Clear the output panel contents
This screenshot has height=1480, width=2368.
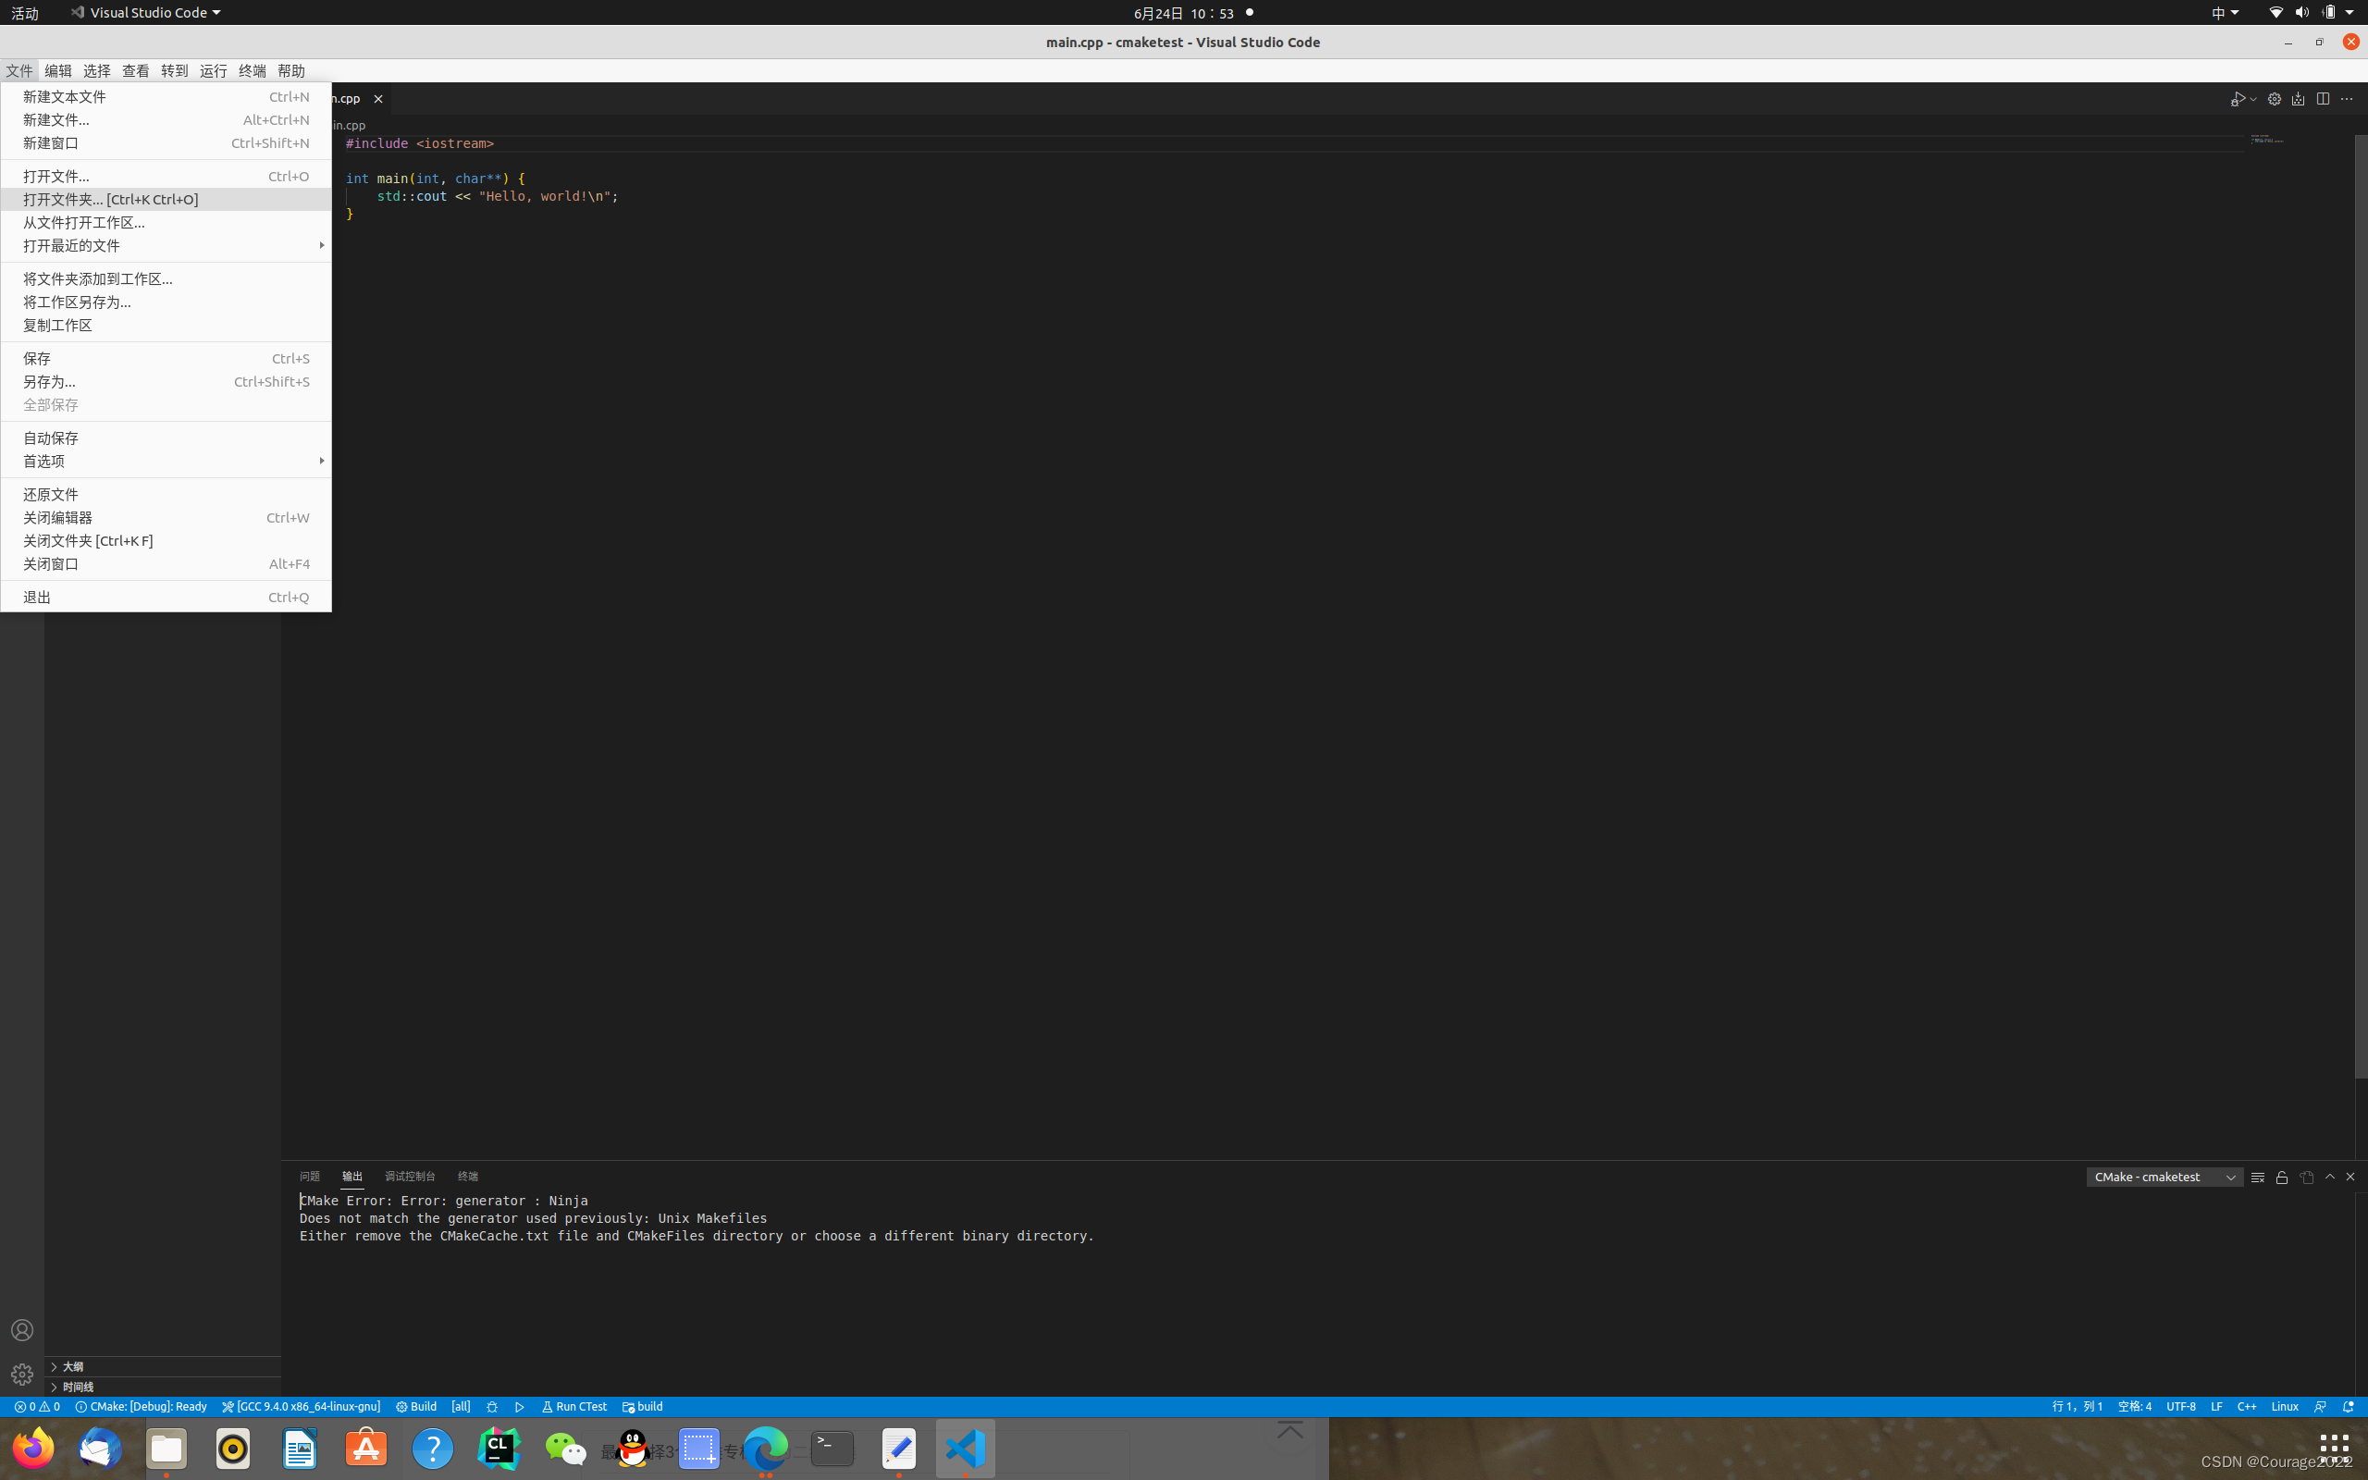point(2257,1177)
